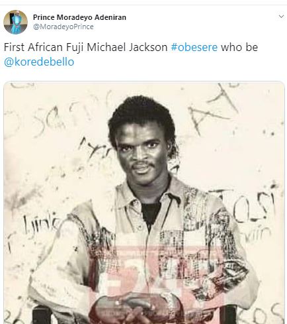287x324 pixels.
Task: Select the display name Prince Moradeyo Adeniran
Action: click(x=79, y=17)
